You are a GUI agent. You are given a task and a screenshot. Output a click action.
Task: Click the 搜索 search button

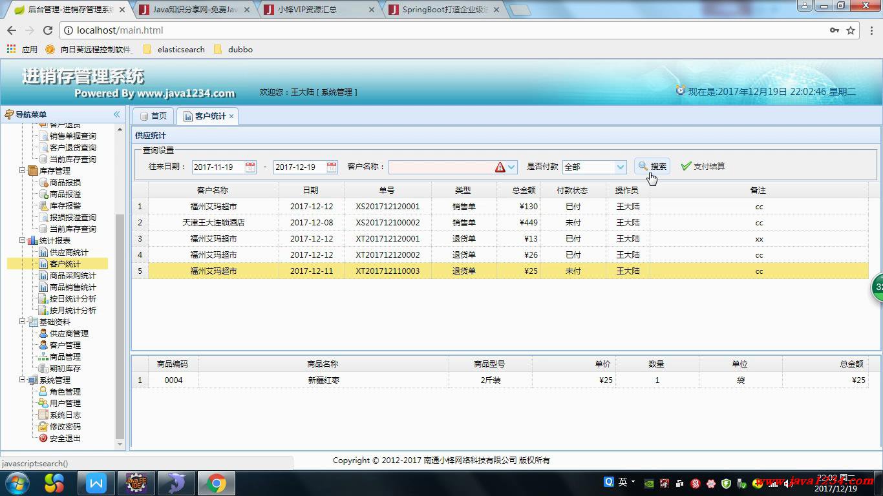(x=652, y=167)
